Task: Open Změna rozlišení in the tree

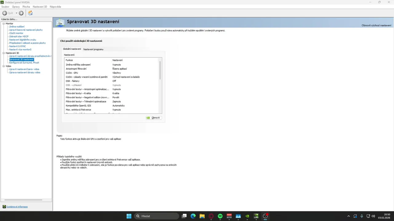Action: click(17, 27)
